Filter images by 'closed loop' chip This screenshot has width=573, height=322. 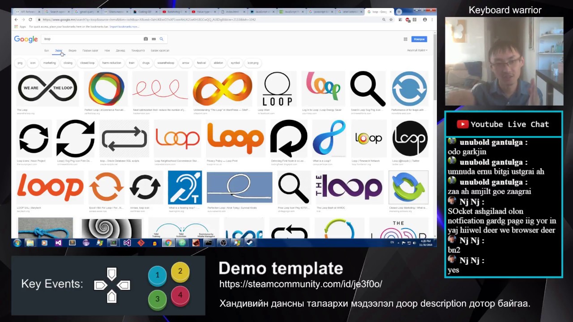pyautogui.click(x=87, y=63)
